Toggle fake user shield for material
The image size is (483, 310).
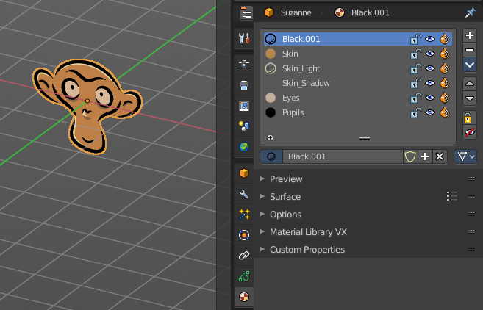point(410,156)
